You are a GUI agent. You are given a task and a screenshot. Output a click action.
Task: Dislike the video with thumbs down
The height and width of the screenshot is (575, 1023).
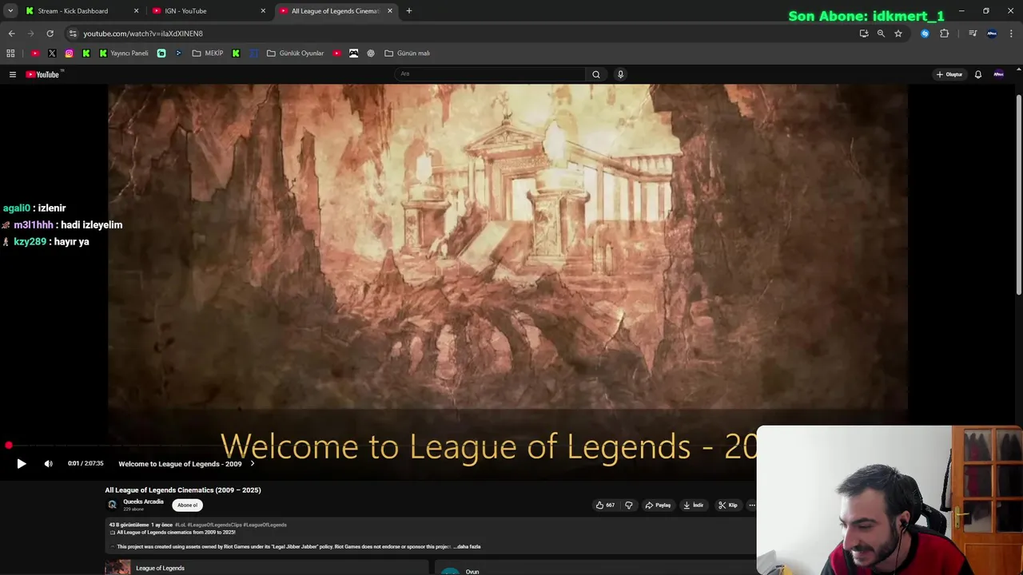[x=629, y=505]
